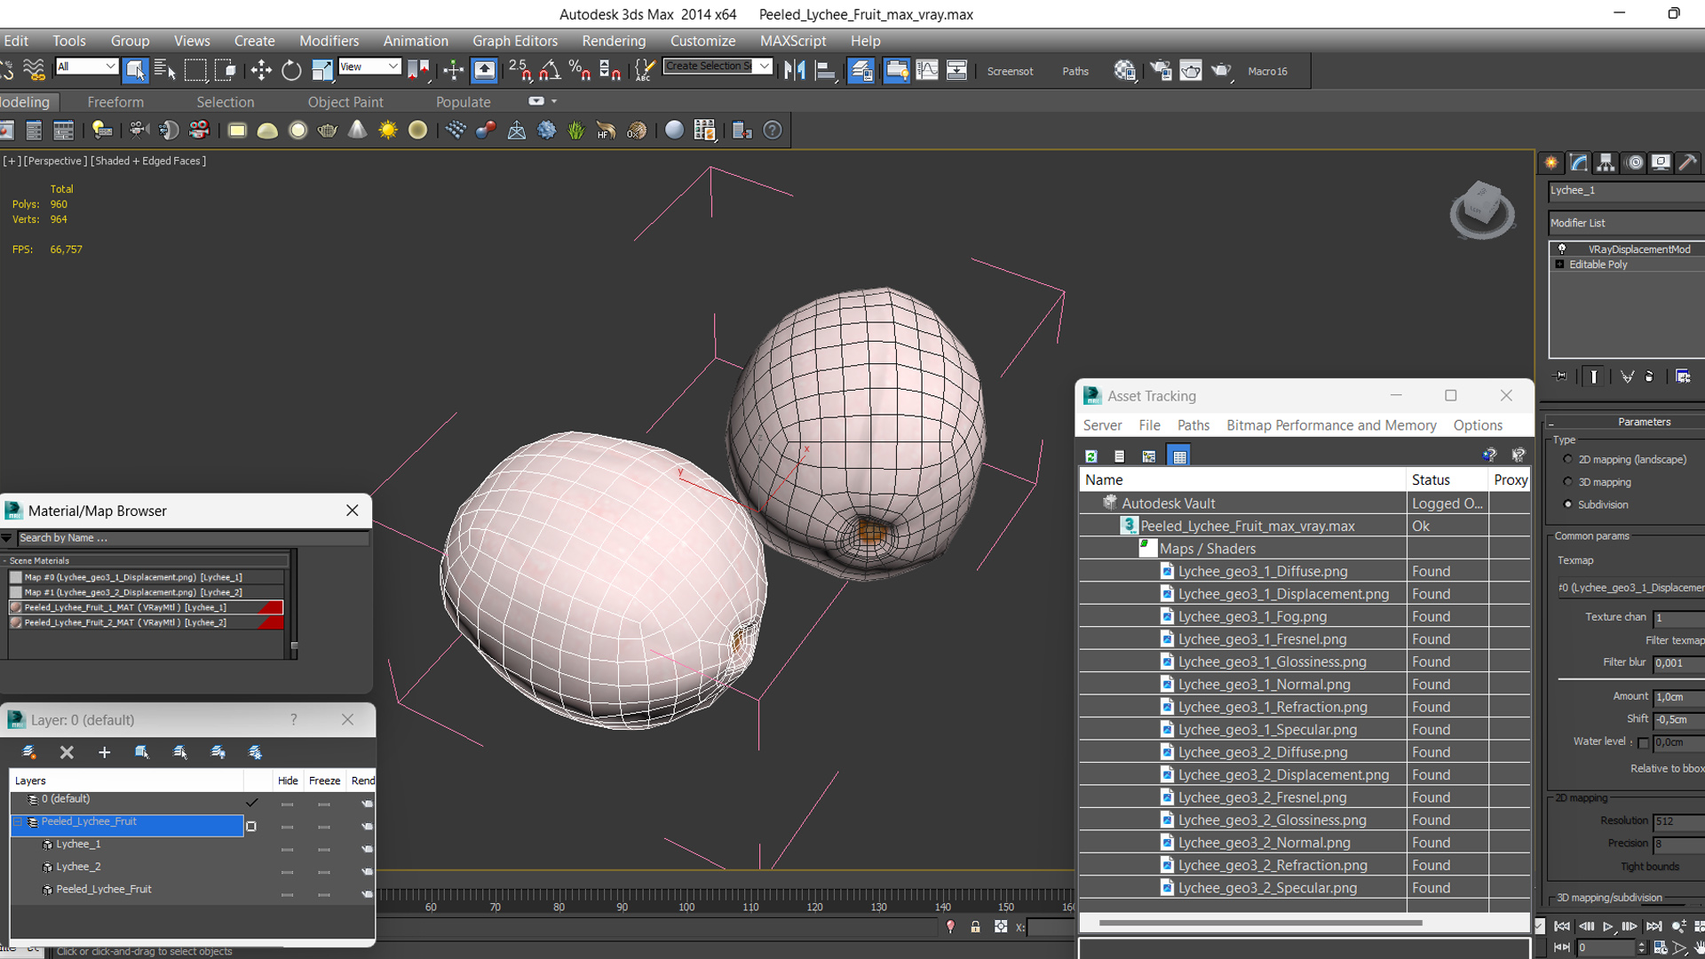1705x959 pixels.
Task: Open the Hierarchy command panel tab
Action: tap(1606, 162)
